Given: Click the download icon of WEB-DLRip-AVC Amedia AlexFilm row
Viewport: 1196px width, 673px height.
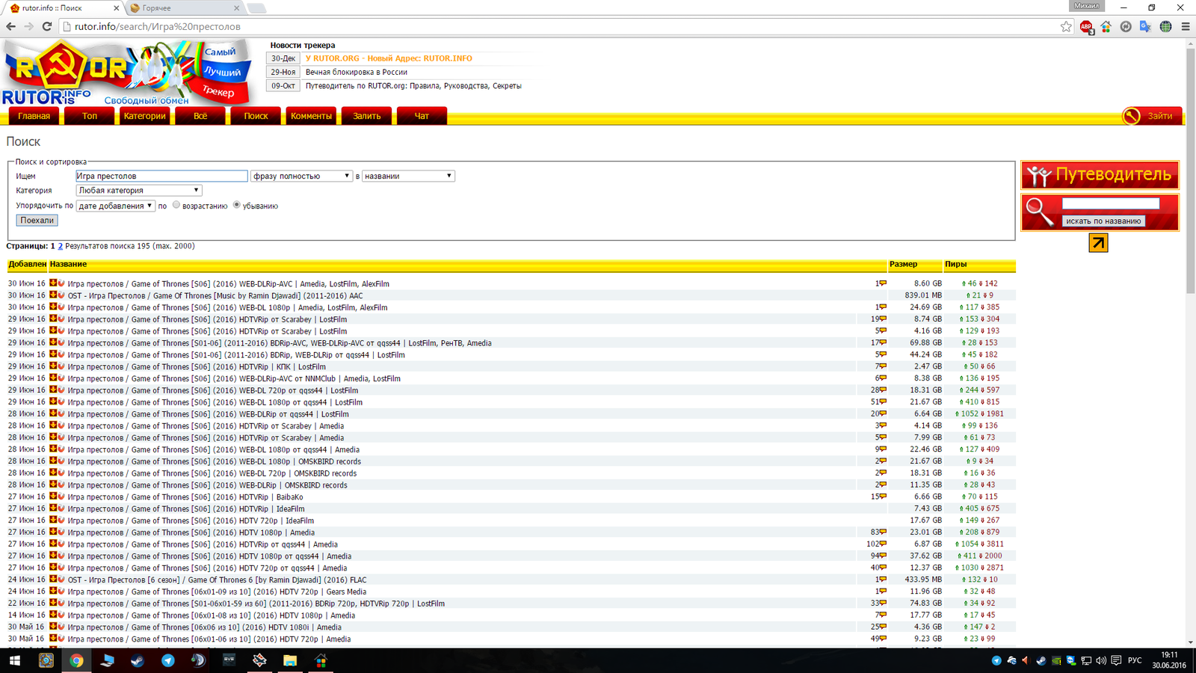Looking at the screenshot, I should 53,283.
